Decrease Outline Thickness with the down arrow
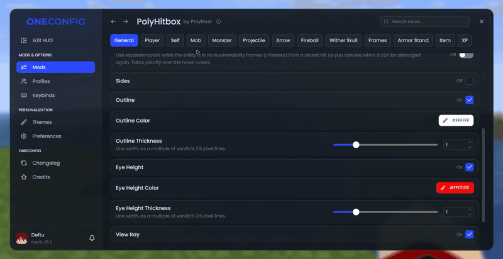 click(x=470, y=147)
